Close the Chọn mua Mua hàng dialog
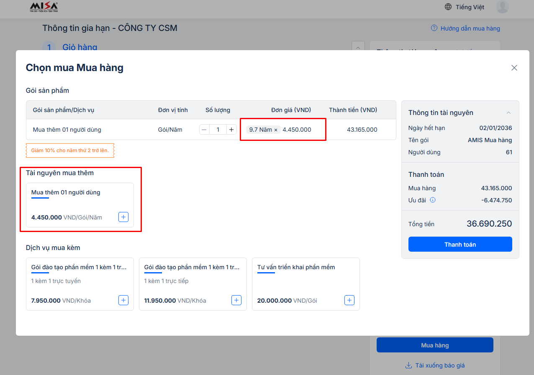534x375 pixels. tap(514, 68)
